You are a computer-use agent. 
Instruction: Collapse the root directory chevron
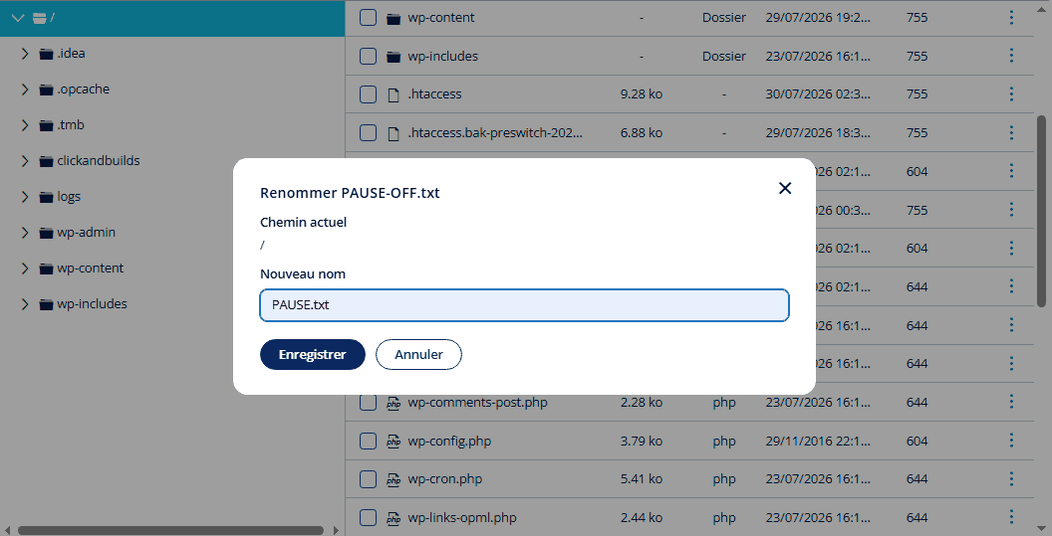pyautogui.click(x=18, y=18)
